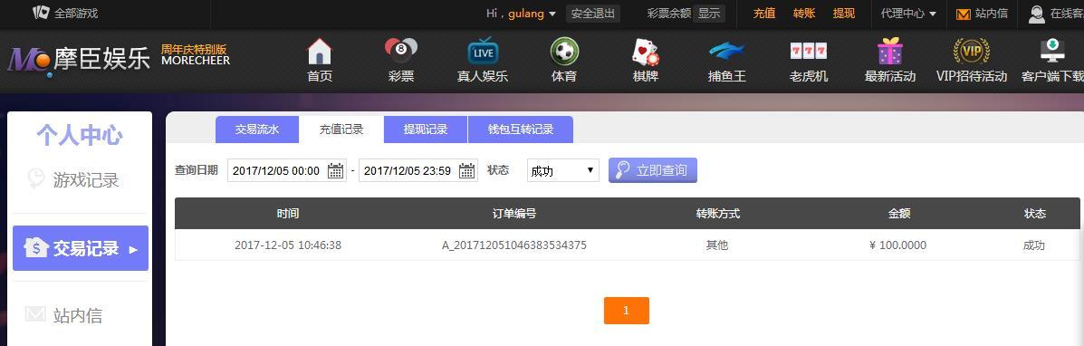This screenshot has width=1084, height=346.
Task: Click the 首页 house icon
Action: coord(320,52)
